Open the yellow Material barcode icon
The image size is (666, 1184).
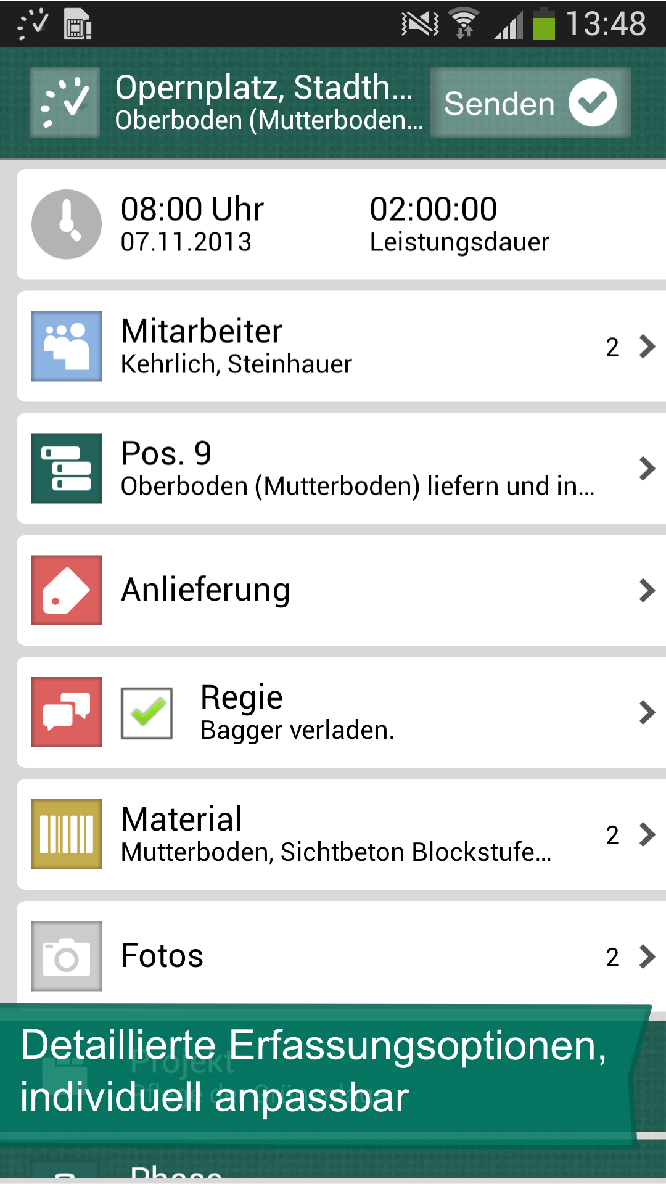[x=67, y=834]
